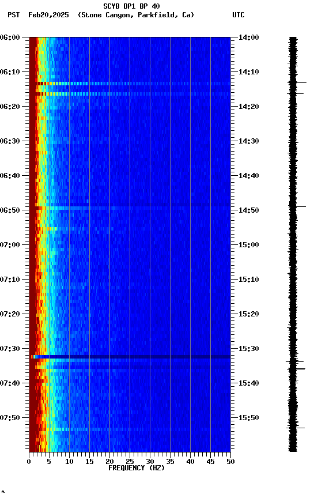Click the 14:40 UTC time label
The width and height of the screenshot is (318, 498).
click(249, 176)
